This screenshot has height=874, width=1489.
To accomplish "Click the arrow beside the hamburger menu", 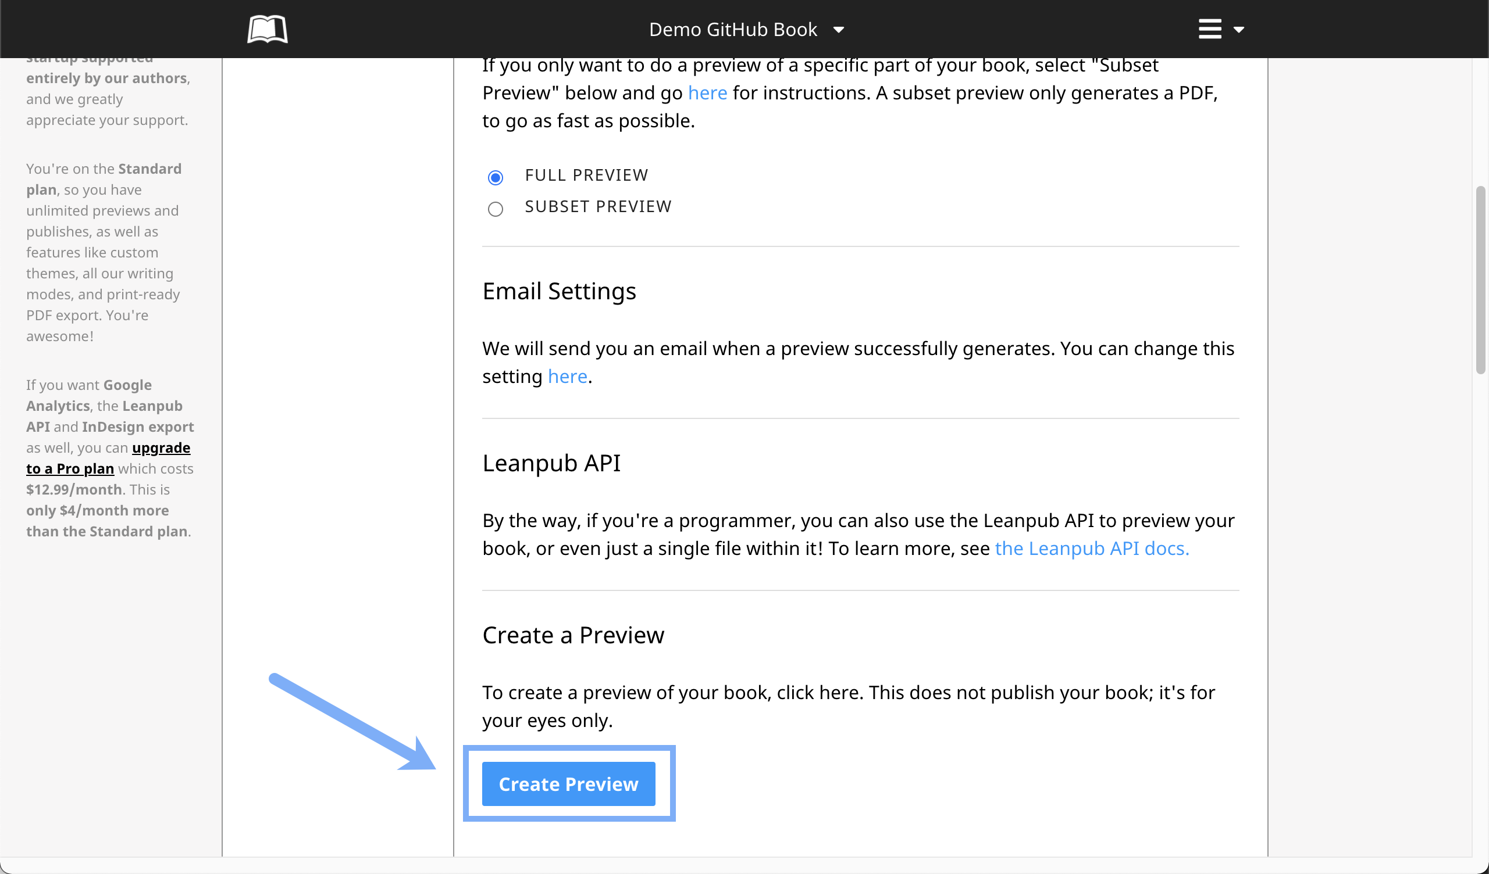I will [x=1238, y=30].
